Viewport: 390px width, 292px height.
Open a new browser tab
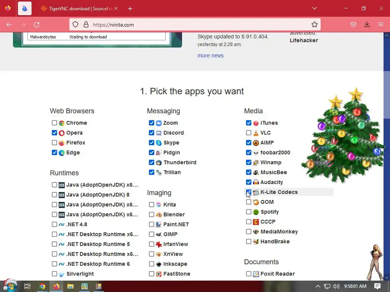coord(130,9)
